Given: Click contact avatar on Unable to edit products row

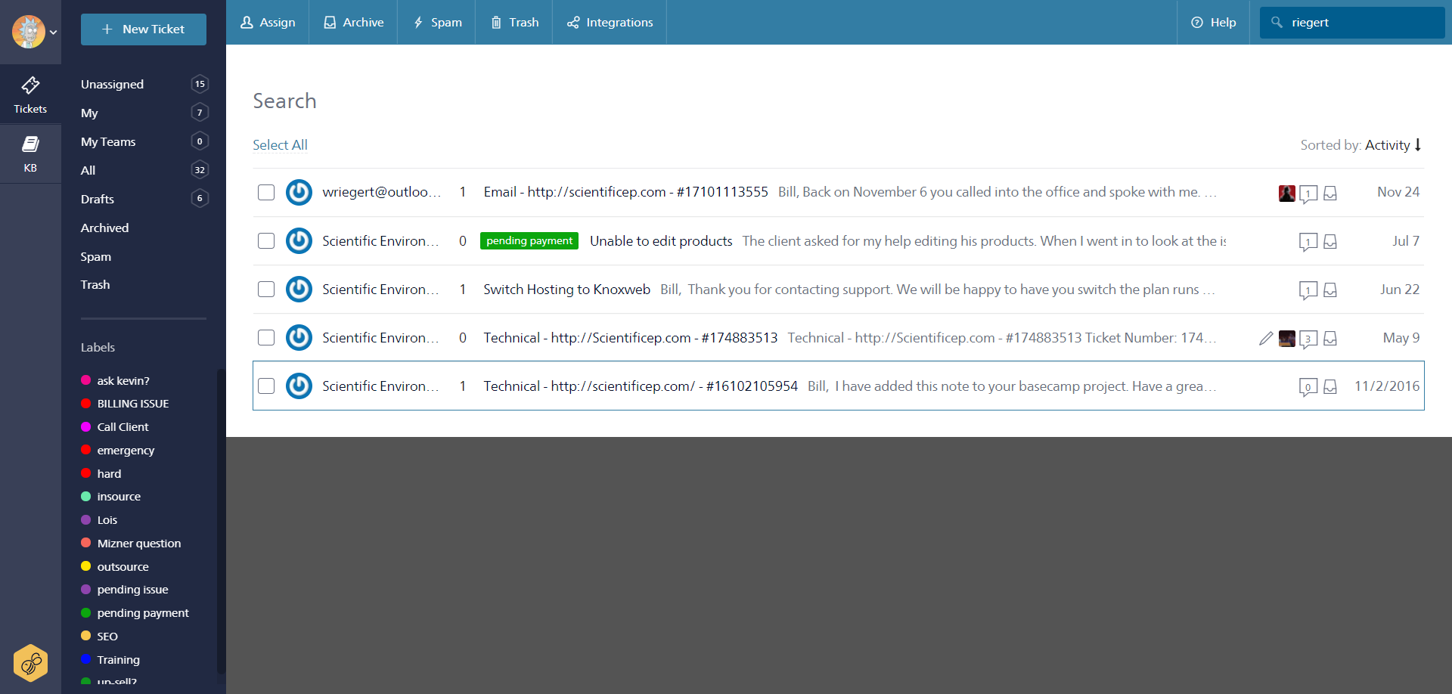Looking at the screenshot, I should tap(299, 241).
